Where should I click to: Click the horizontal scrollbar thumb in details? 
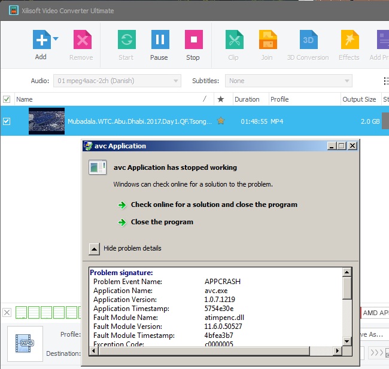point(204,351)
